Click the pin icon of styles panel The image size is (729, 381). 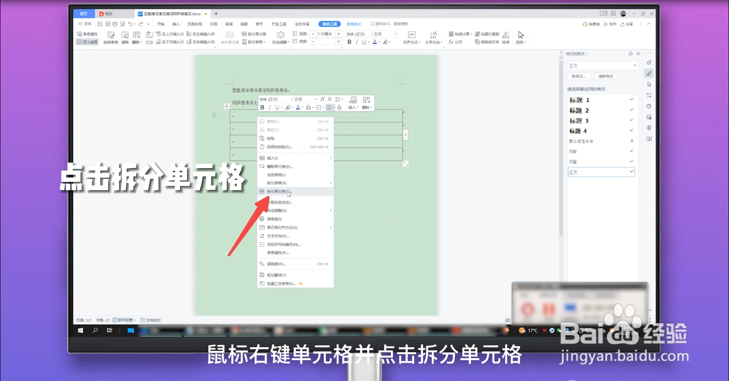631,54
